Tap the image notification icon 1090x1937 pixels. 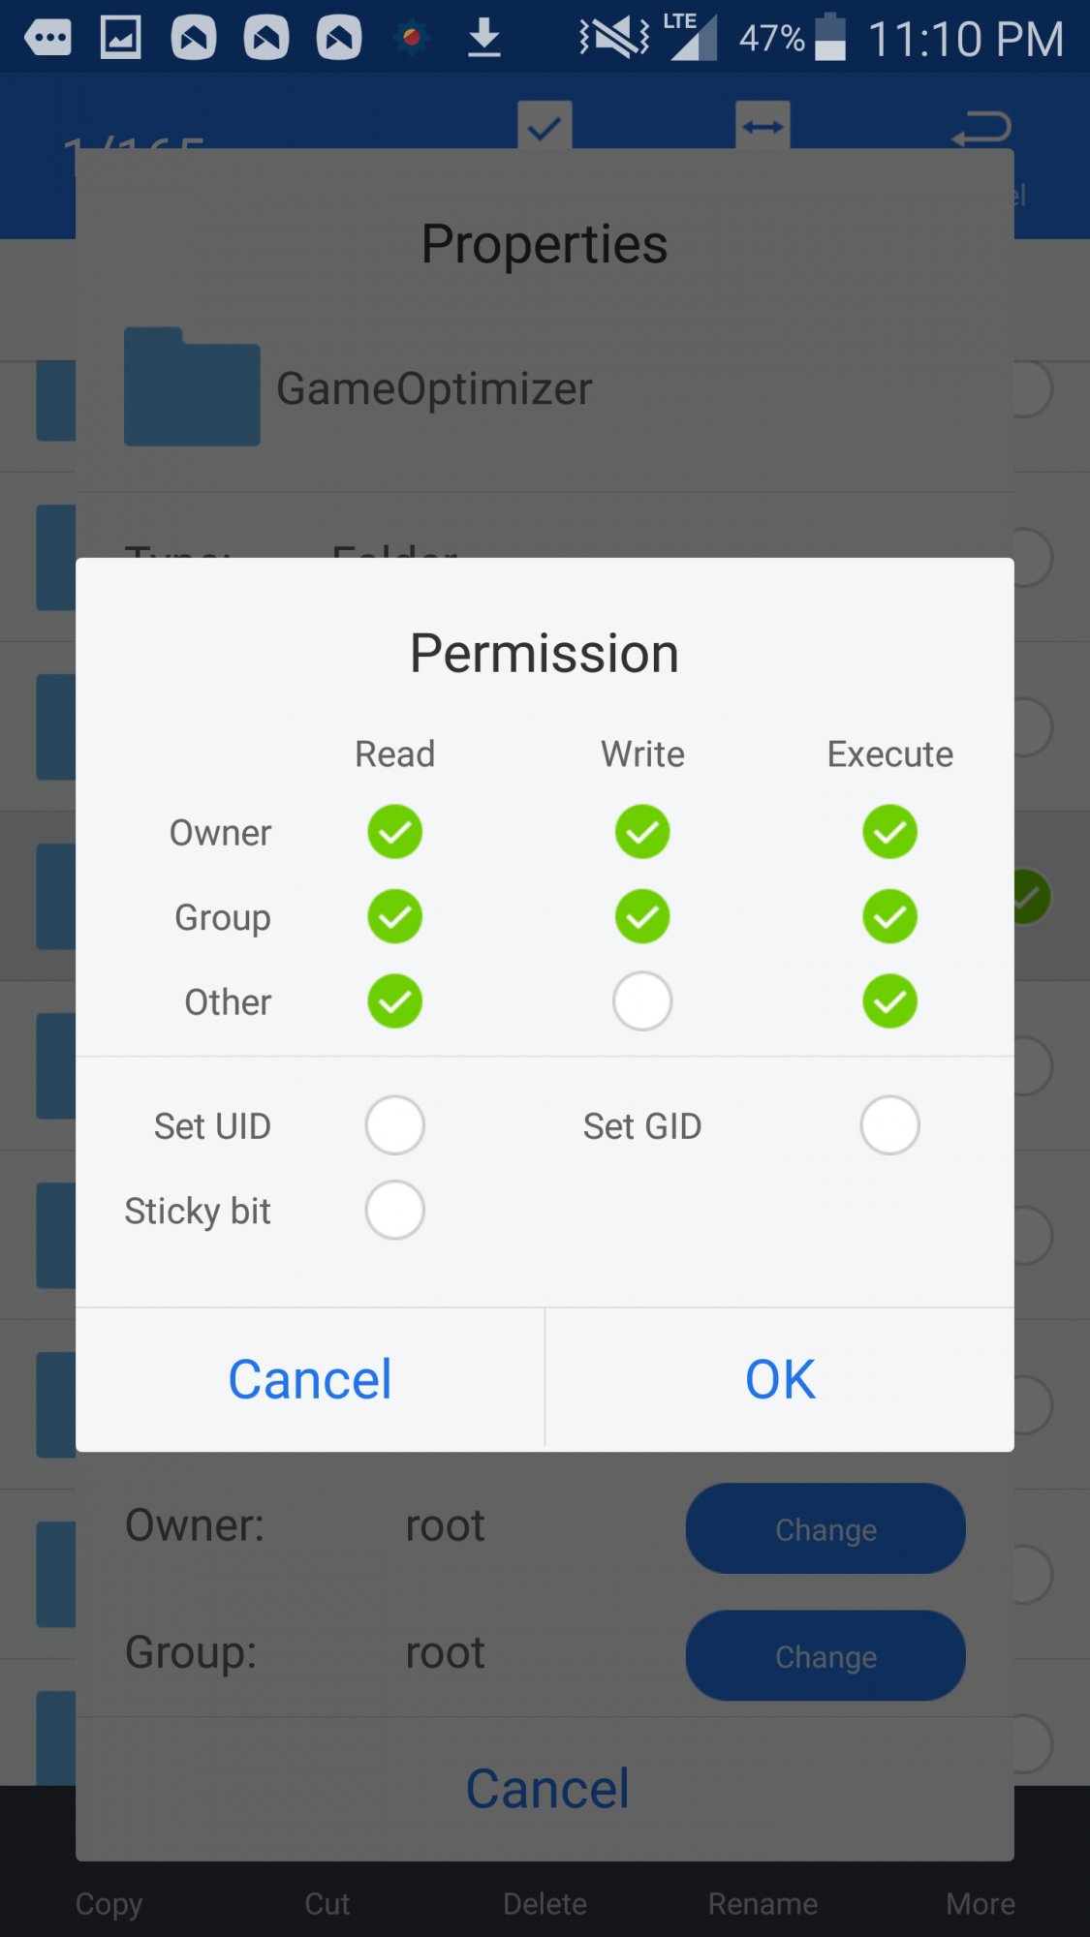(121, 39)
